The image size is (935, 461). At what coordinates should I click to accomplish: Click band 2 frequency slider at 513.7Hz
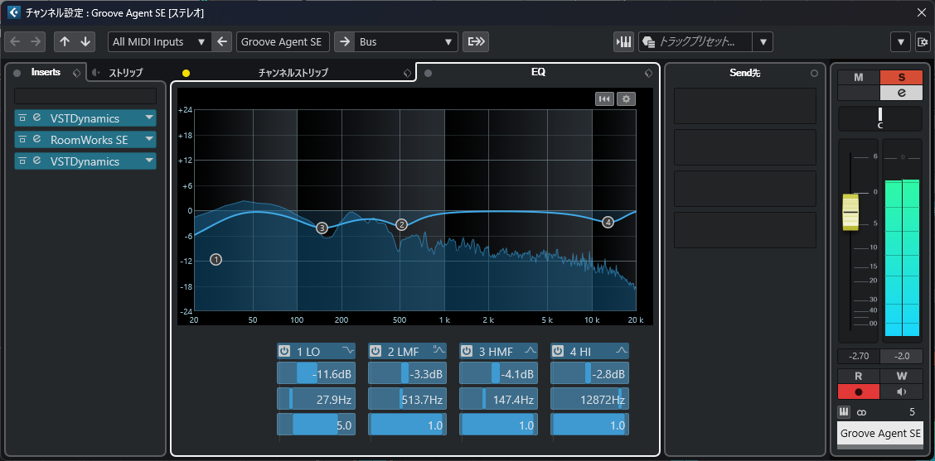(x=407, y=398)
